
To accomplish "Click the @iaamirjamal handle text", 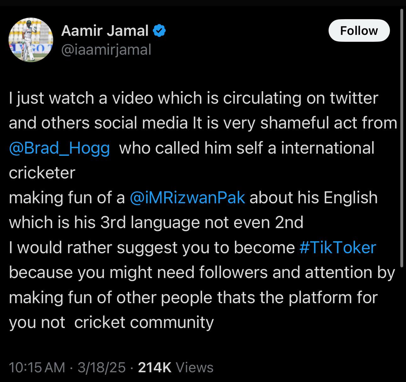I will pyautogui.click(x=106, y=49).
